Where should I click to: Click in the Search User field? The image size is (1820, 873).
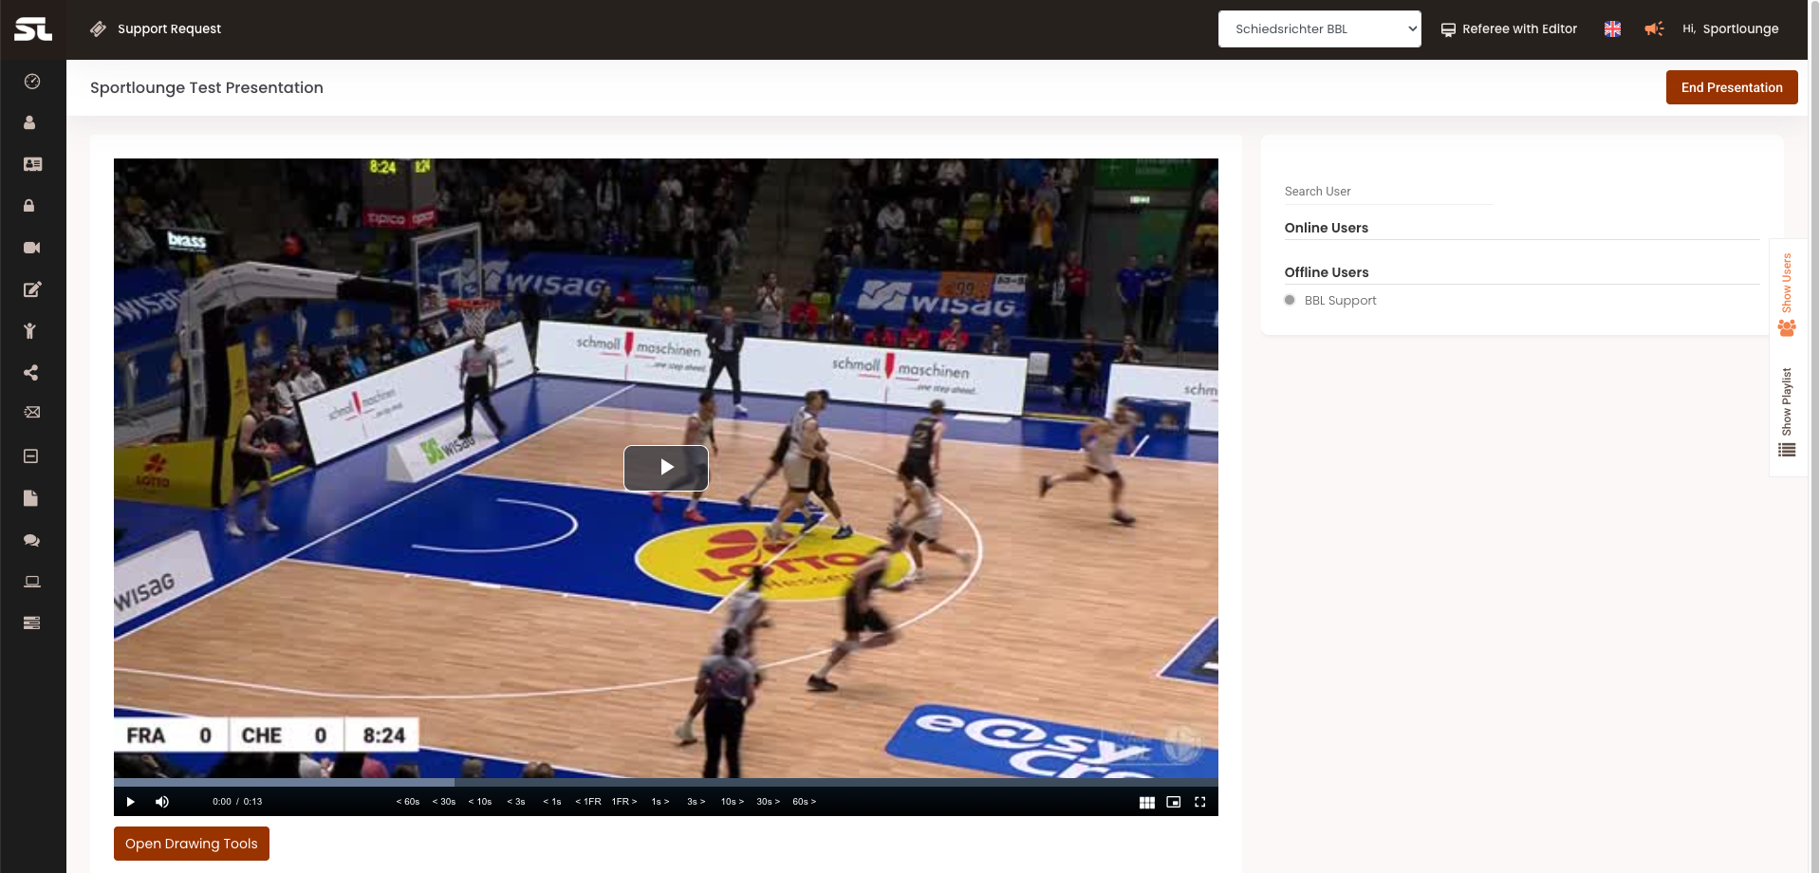point(1388,192)
